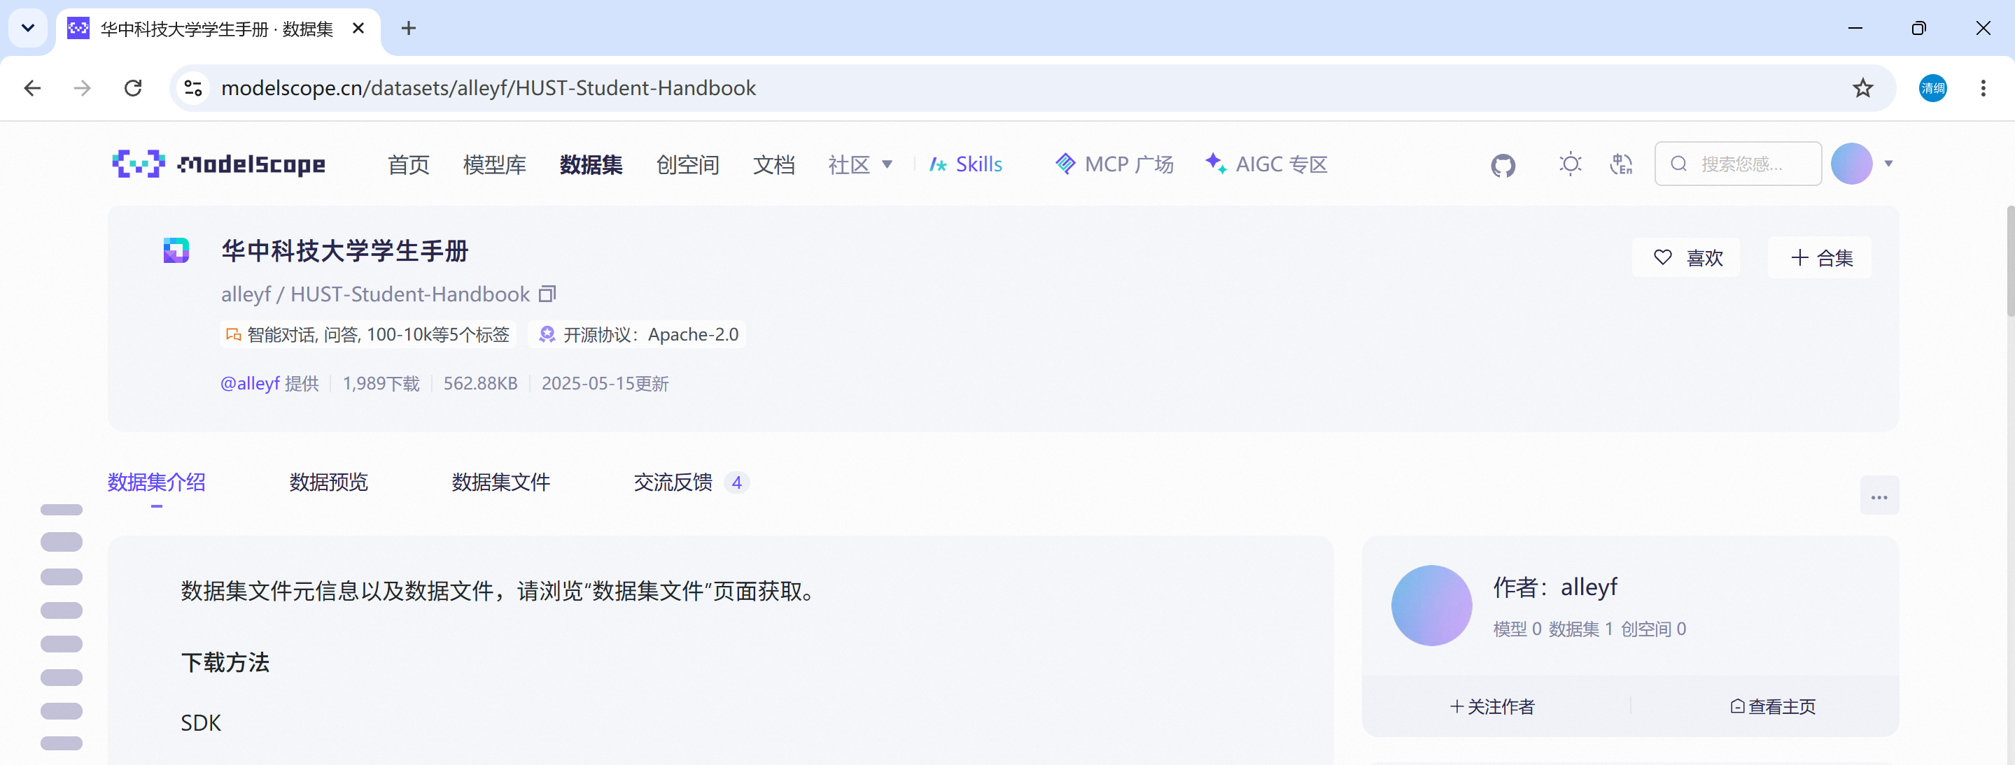Copy dataset name with the copy icon

[x=547, y=294]
